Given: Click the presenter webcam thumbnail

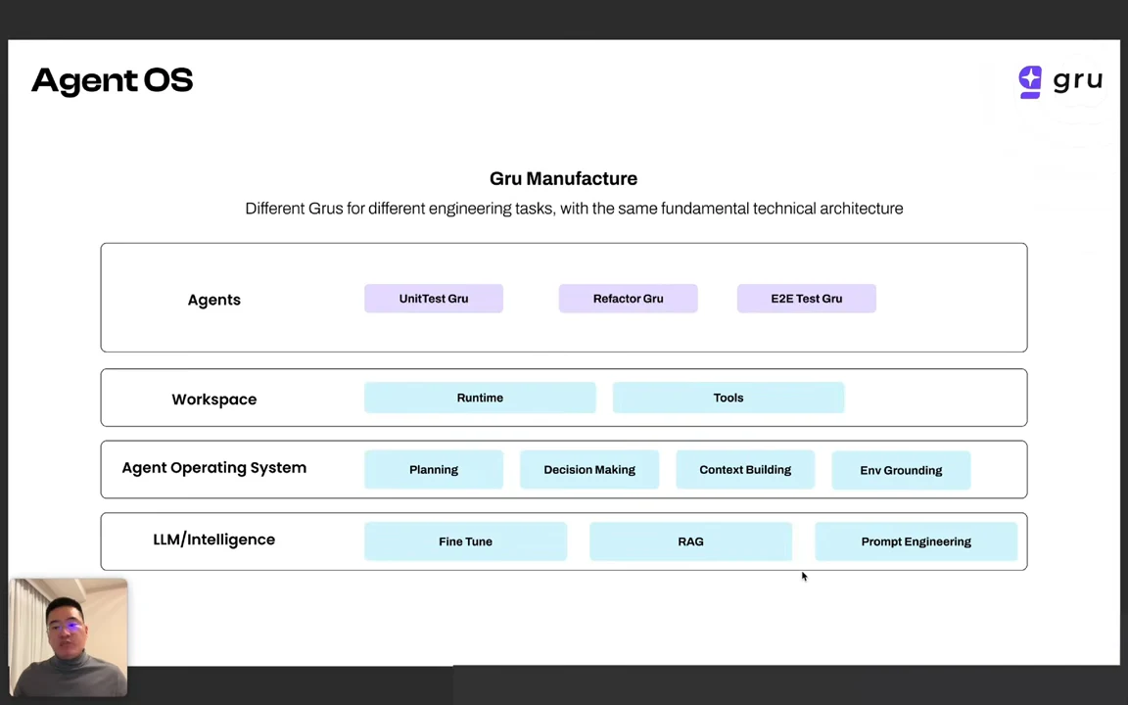Looking at the screenshot, I should [69, 637].
